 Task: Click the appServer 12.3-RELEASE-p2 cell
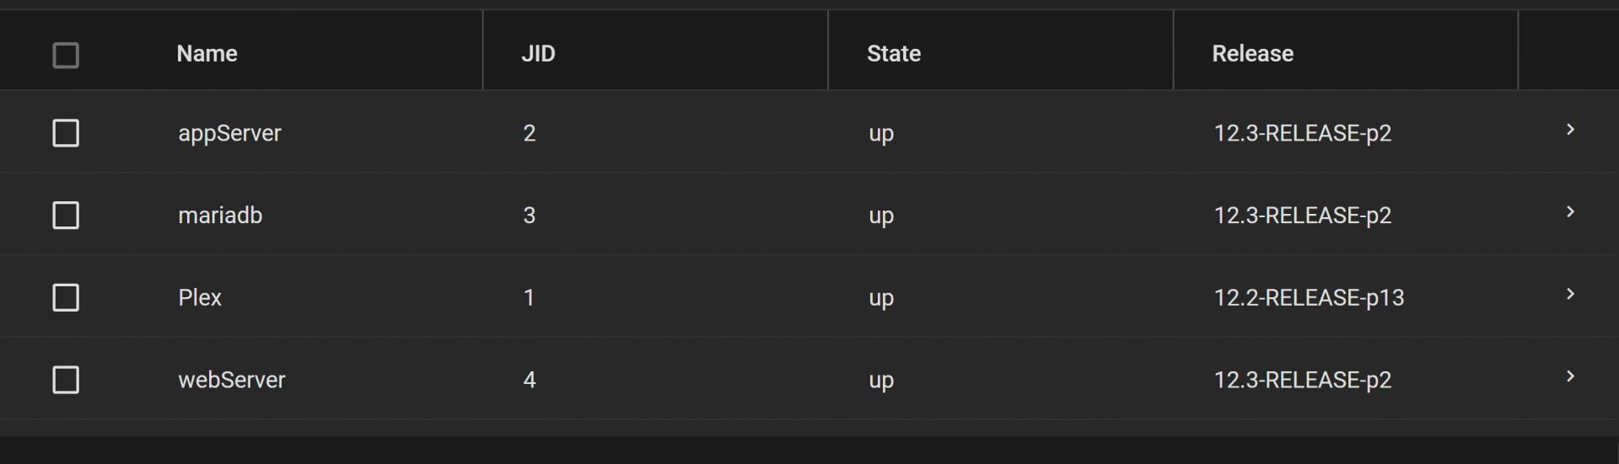[1302, 133]
